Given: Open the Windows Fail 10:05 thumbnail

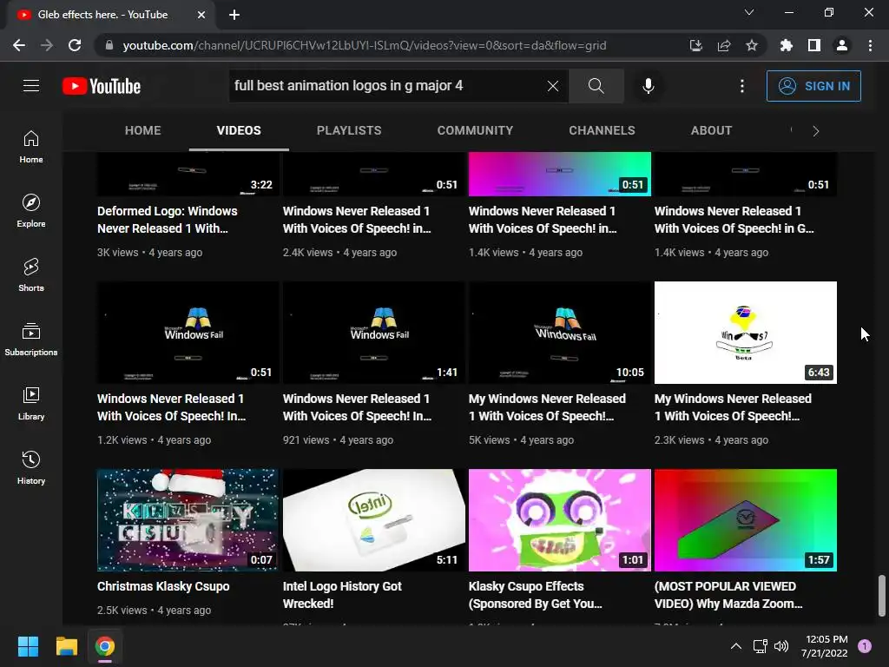Looking at the screenshot, I should pyautogui.click(x=560, y=333).
